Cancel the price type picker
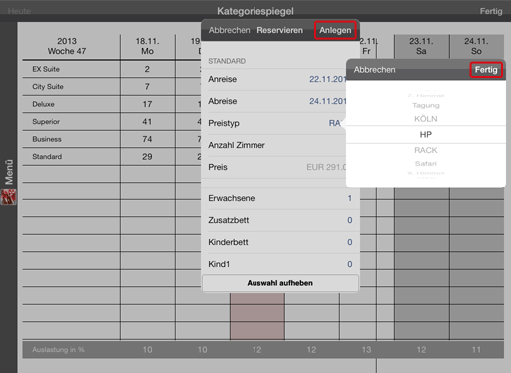 tap(374, 70)
